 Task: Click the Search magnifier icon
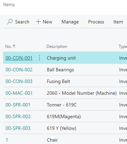(x=10, y=22)
